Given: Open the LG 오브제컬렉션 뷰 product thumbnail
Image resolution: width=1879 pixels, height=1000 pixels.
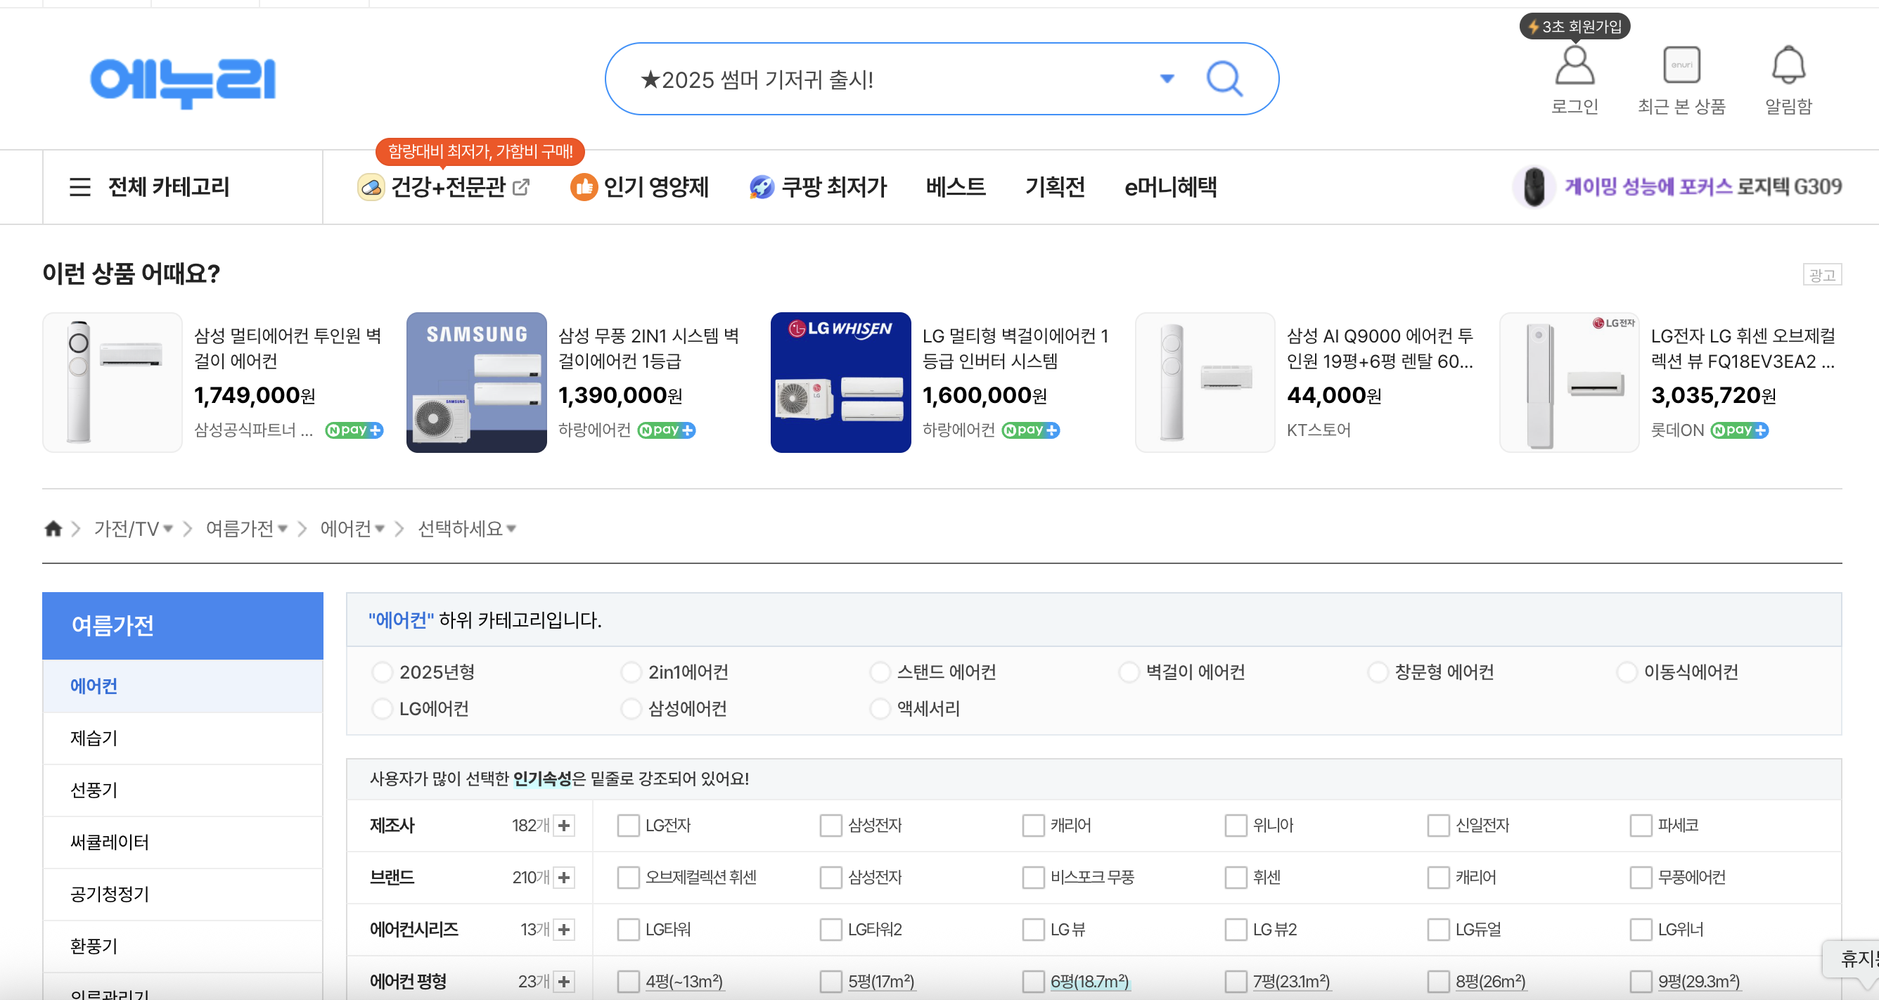Looking at the screenshot, I should click(1569, 382).
